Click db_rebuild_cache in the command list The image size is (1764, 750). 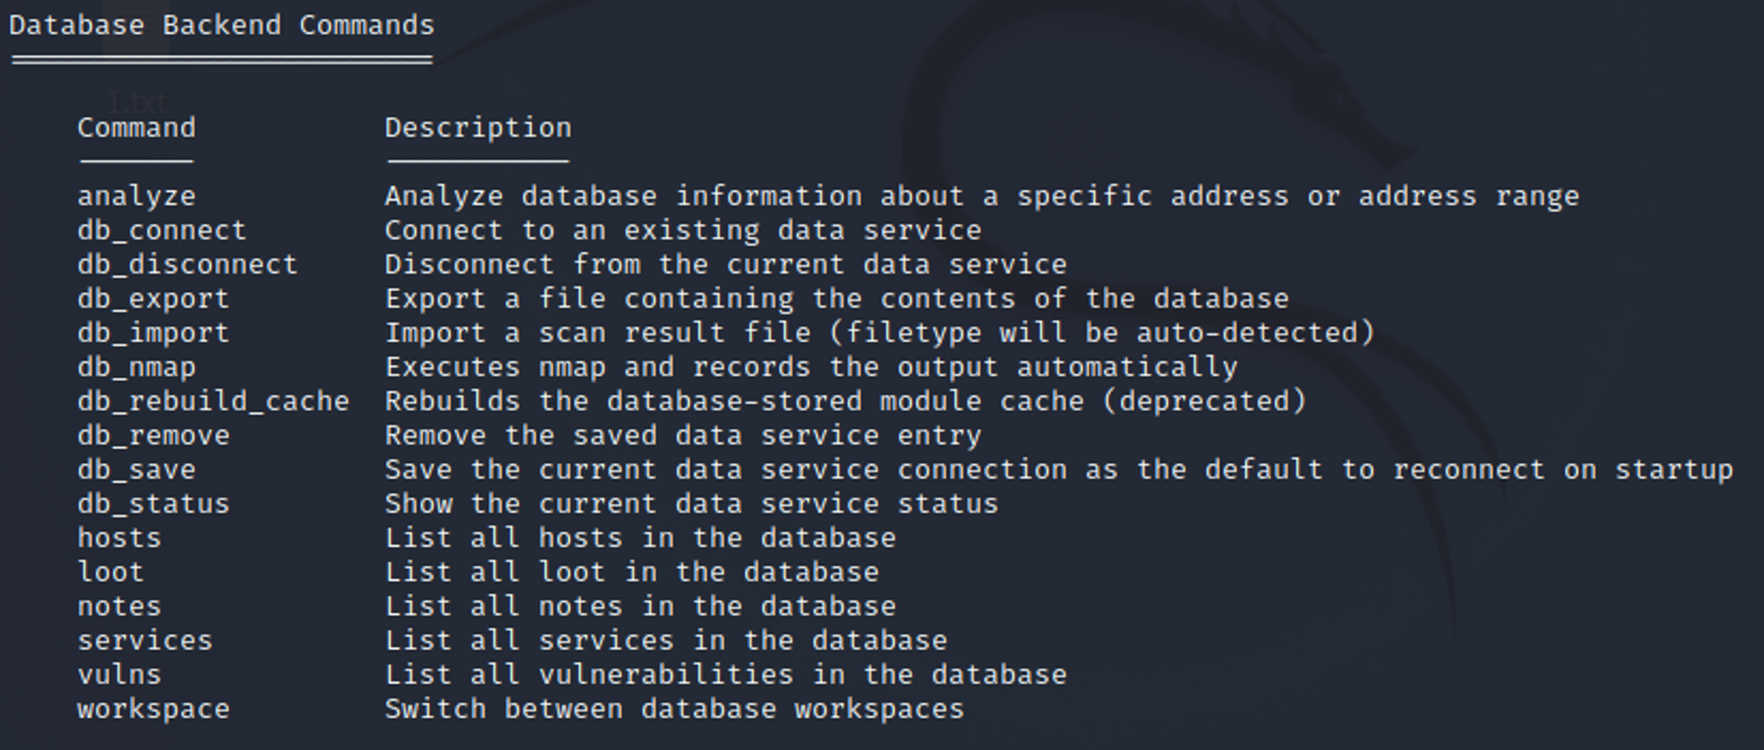[213, 401]
